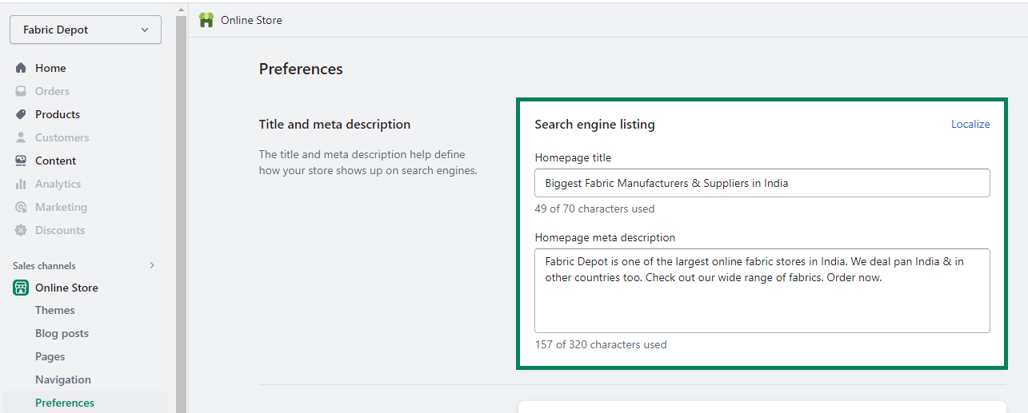The width and height of the screenshot is (1028, 413).
Task: Open the Fabric Depot store switcher dropdown
Action: tap(86, 30)
